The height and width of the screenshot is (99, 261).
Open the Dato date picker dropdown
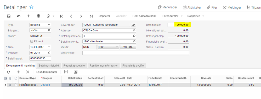(49, 47)
